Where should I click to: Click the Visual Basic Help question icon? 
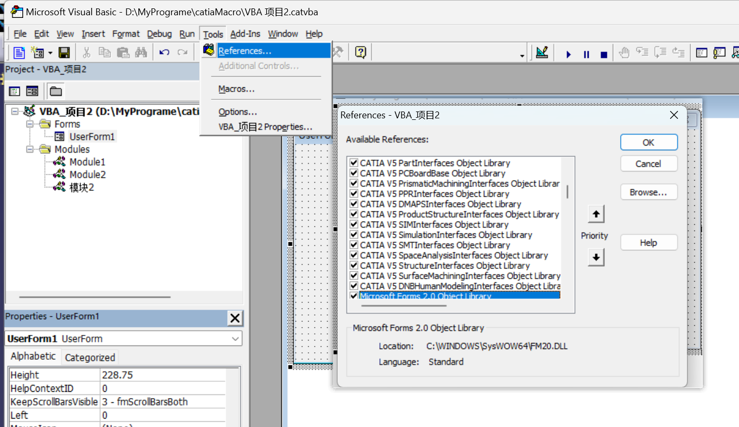click(360, 52)
